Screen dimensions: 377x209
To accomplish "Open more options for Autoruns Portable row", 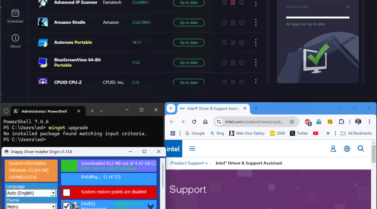I will click(256, 42).
